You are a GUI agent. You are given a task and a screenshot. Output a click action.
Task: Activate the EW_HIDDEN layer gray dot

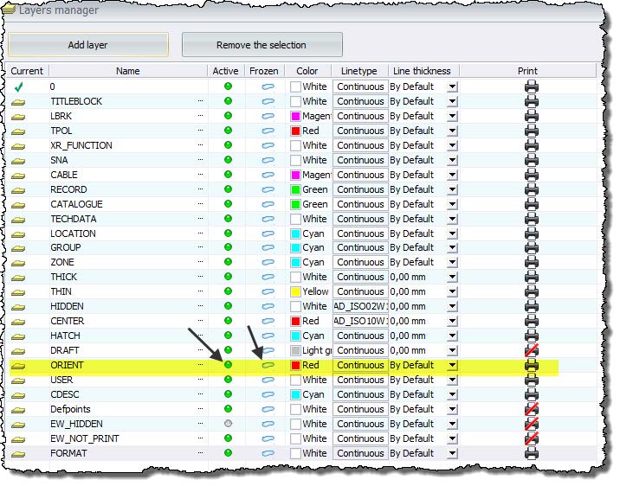[x=228, y=423]
